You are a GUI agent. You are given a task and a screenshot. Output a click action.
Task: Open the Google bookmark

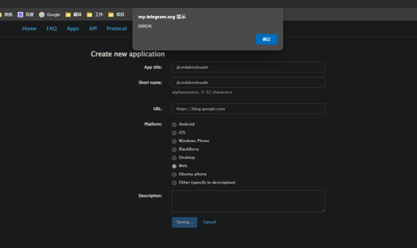(x=50, y=15)
